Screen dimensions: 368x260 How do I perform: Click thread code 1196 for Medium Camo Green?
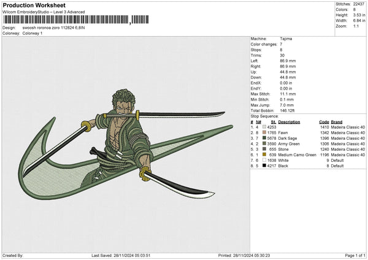point(324,155)
